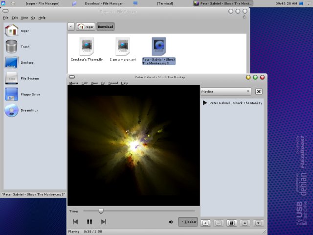Click the clock in the top panel
Viewport: 313px width, 235px height.
click(x=286, y=3)
